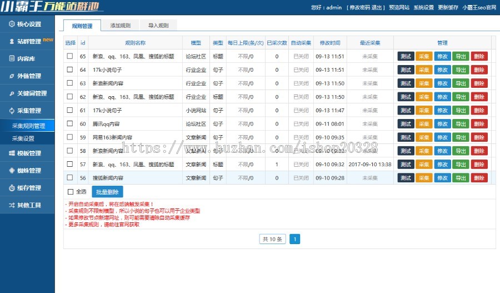This screenshot has width=500, height=293.
Task: Click the 蜘蛛管理 bug icon
Action: pos(12,171)
